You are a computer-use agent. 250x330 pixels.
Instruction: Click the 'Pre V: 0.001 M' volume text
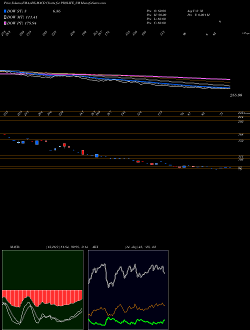pos(198,15)
